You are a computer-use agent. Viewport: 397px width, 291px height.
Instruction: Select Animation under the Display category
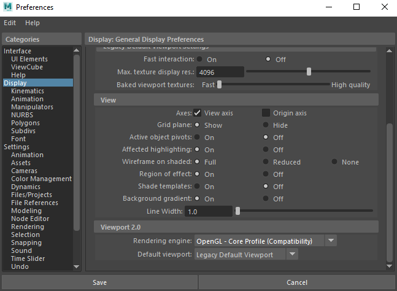pyautogui.click(x=27, y=99)
